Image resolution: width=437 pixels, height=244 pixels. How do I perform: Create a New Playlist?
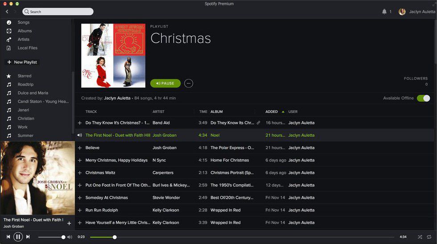point(22,62)
